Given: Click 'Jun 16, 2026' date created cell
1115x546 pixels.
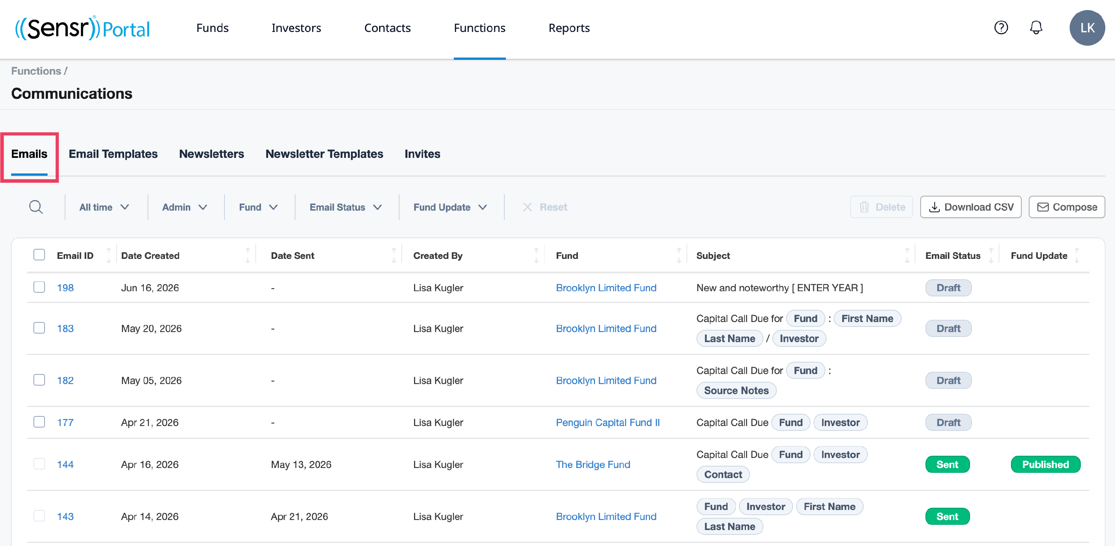Looking at the screenshot, I should click(150, 288).
